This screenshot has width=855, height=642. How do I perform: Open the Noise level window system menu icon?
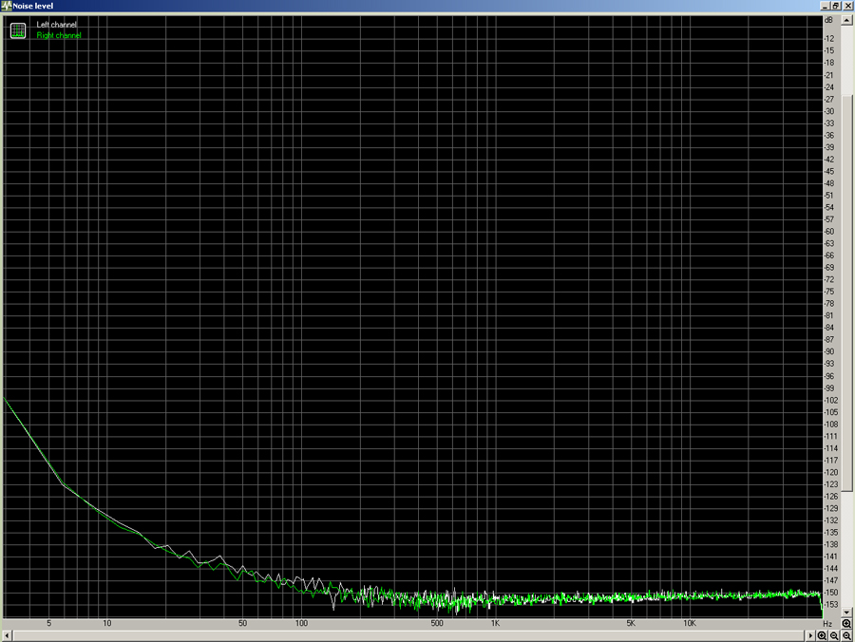6,6
